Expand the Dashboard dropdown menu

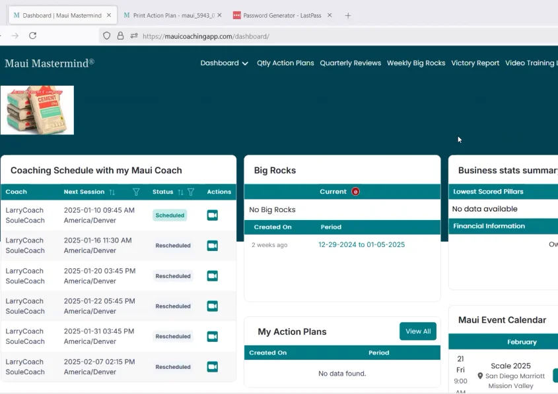coord(224,63)
